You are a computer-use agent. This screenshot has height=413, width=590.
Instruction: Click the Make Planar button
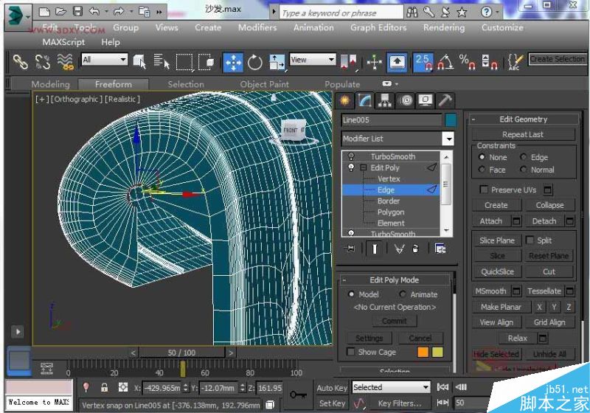click(x=501, y=307)
